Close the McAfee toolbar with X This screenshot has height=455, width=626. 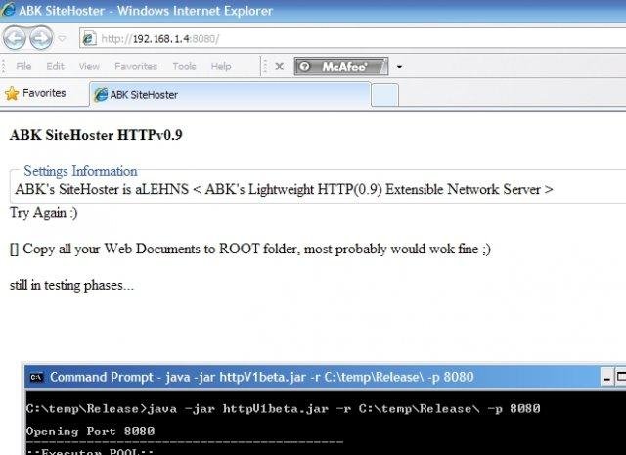280,67
